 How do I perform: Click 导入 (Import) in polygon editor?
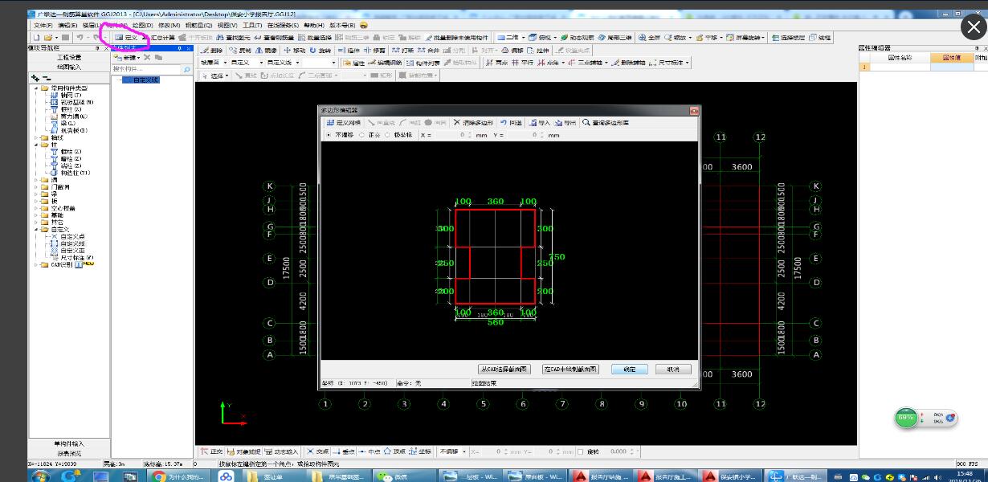540,123
